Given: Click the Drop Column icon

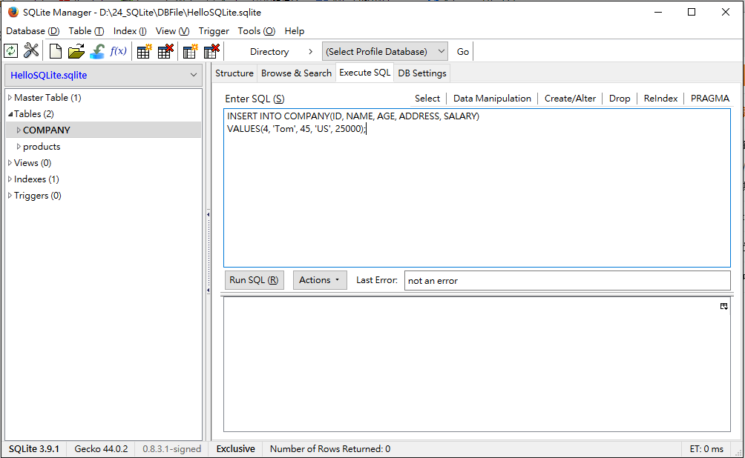Looking at the screenshot, I should click(212, 51).
